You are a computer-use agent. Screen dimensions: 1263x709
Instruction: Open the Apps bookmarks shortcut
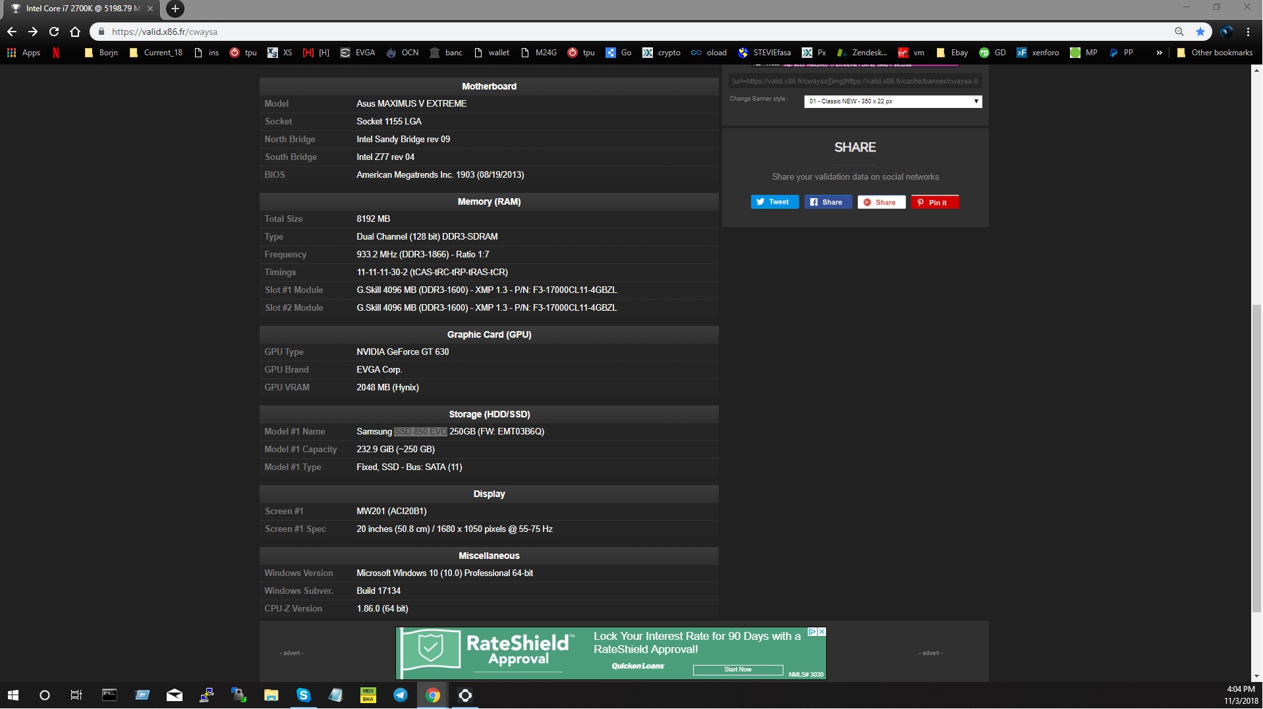(x=24, y=53)
